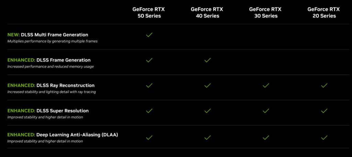The image size is (352, 157).
Task: Click the RTX 20 Series checkmark for Super Resolution
Action: [x=324, y=111]
